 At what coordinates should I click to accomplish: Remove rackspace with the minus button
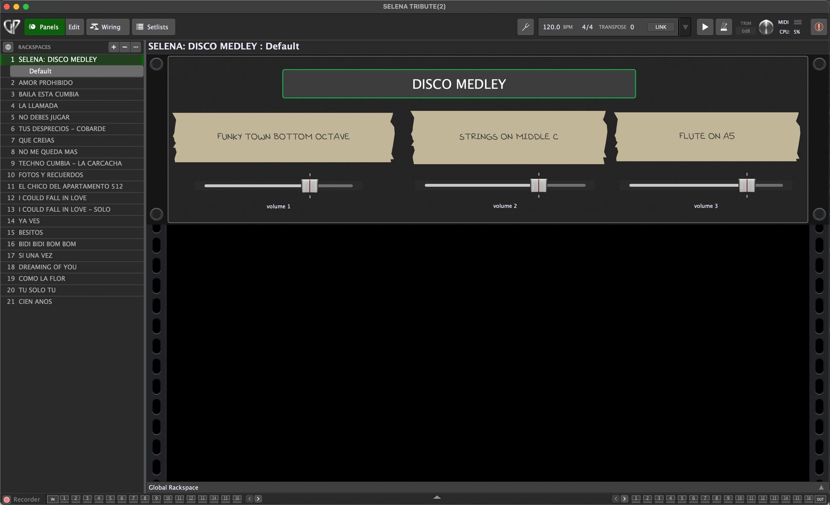coord(124,47)
